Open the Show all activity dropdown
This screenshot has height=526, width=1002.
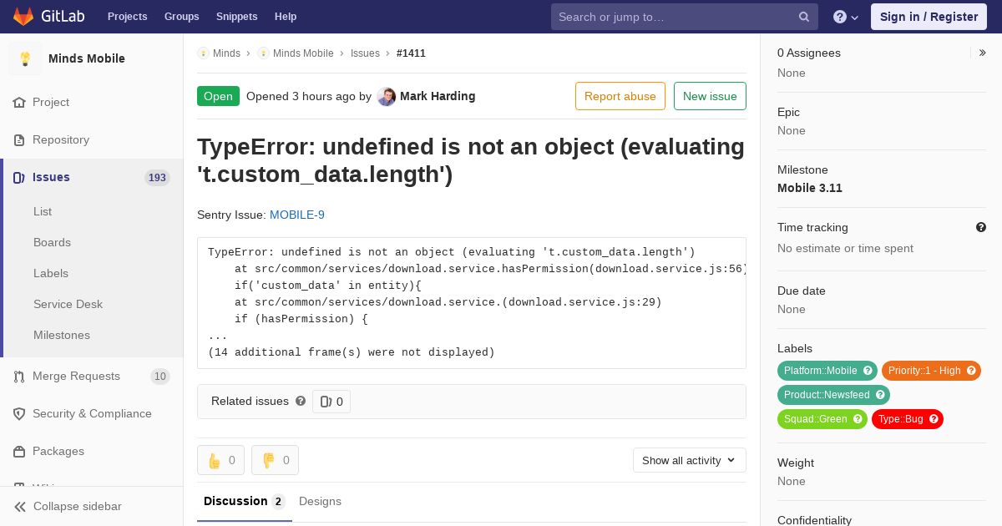coord(689,460)
